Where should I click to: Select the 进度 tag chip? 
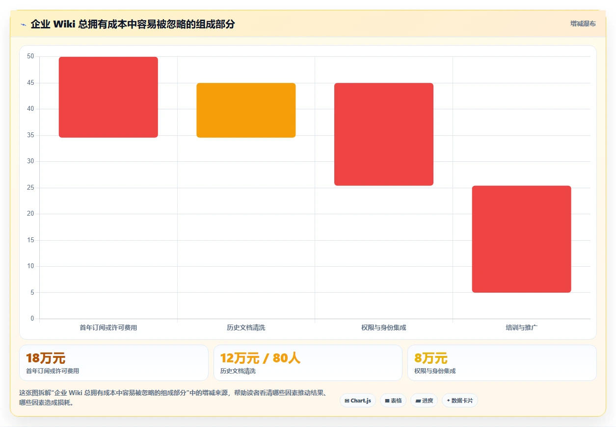click(x=424, y=401)
